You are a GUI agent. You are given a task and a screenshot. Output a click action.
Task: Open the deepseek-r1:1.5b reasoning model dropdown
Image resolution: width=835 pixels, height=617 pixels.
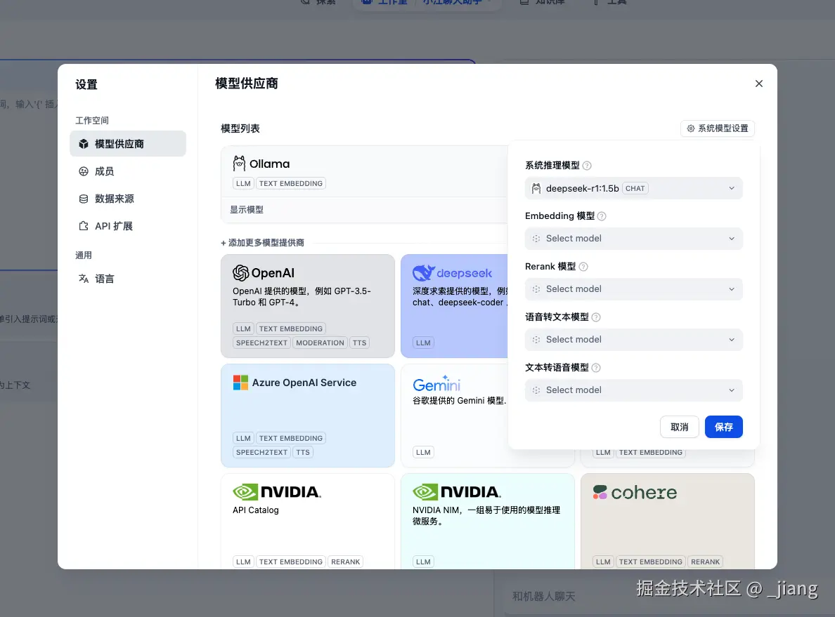pyautogui.click(x=633, y=187)
